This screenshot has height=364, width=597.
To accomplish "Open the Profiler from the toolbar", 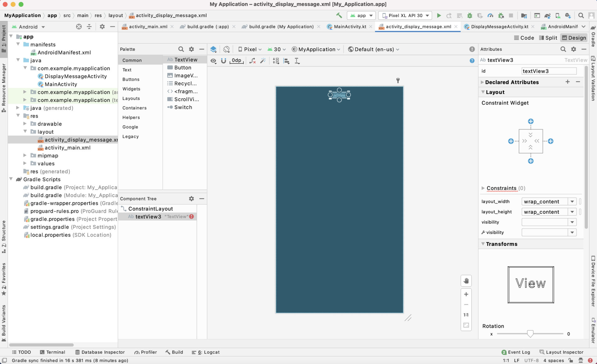I will click(491, 15).
